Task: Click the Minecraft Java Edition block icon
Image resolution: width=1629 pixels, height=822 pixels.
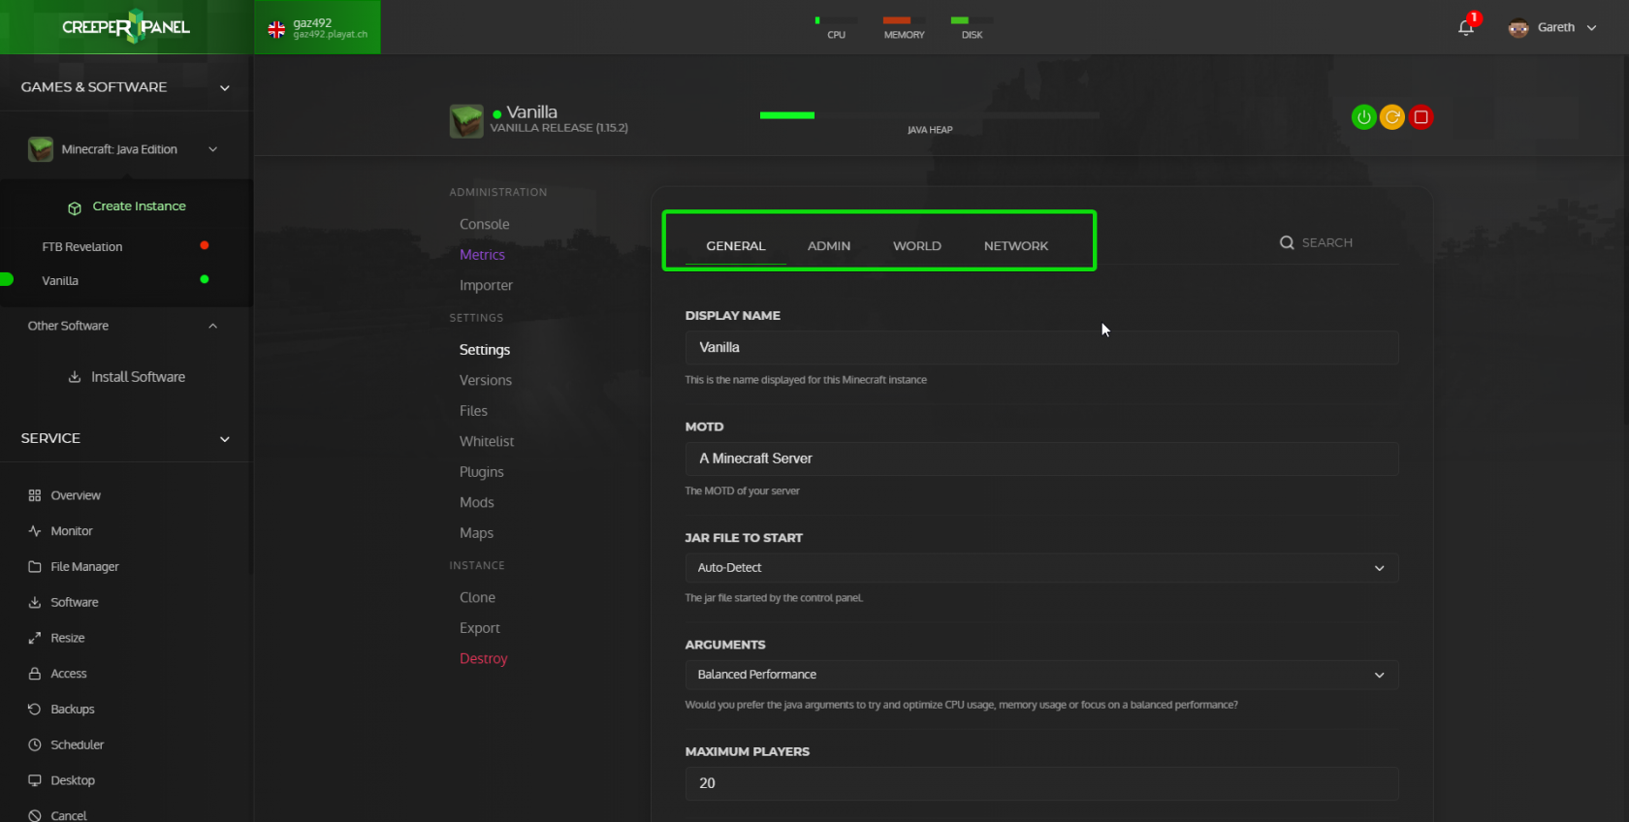Action: [41, 149]
